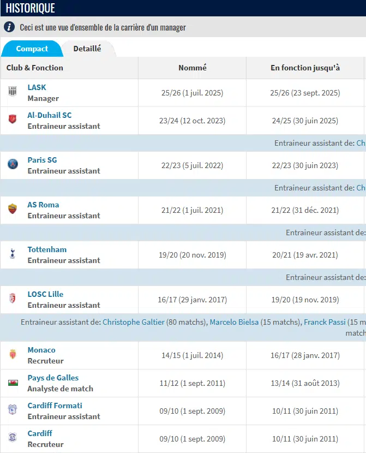Click the Monaco club crest icon
This screenshot has height=453, width=366.
pos(13,354)
